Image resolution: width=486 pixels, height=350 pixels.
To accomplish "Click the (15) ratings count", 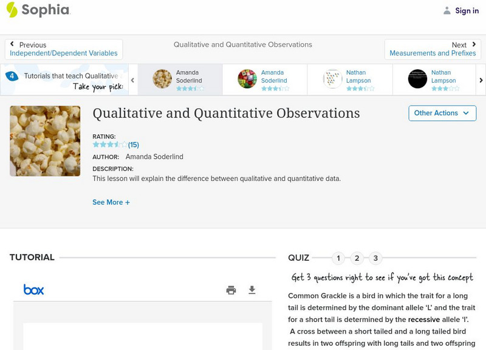I will click(134, 145).
